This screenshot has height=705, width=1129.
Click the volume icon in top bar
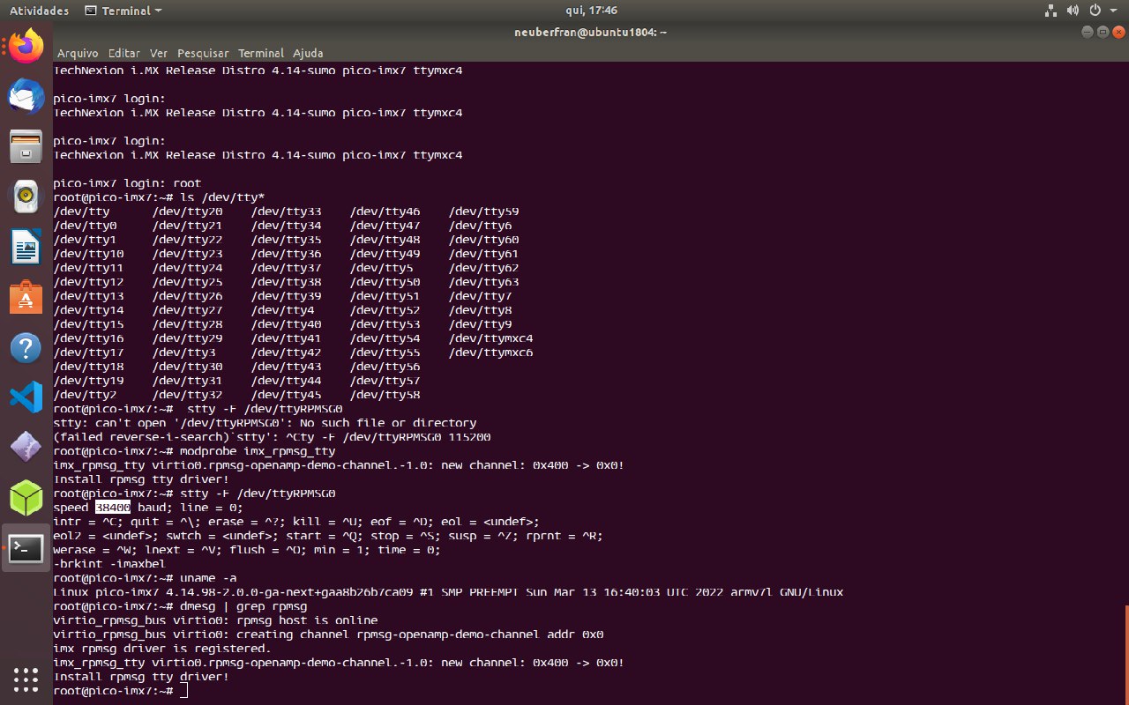click(x=1073, y=11)
